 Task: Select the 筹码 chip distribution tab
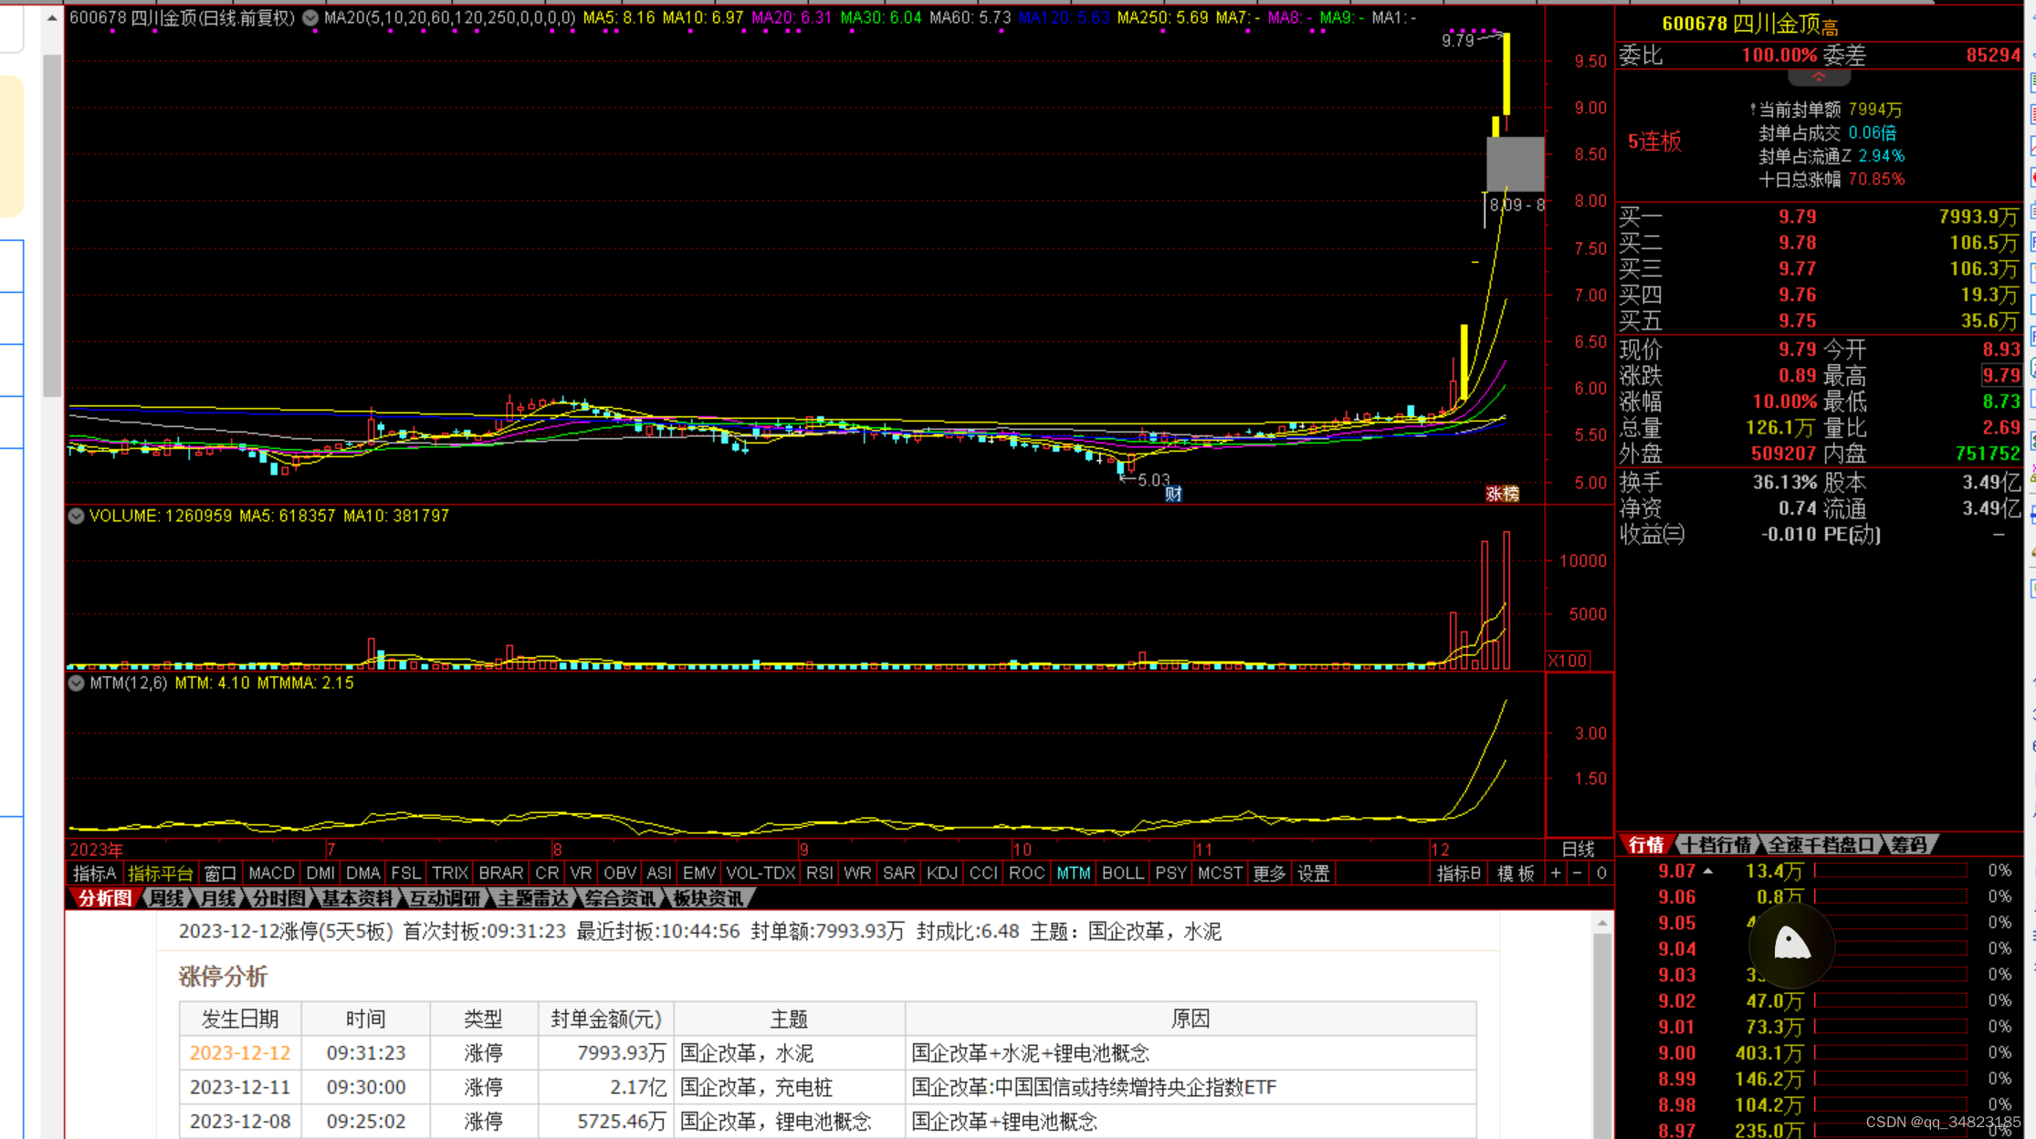(1908, 844)
